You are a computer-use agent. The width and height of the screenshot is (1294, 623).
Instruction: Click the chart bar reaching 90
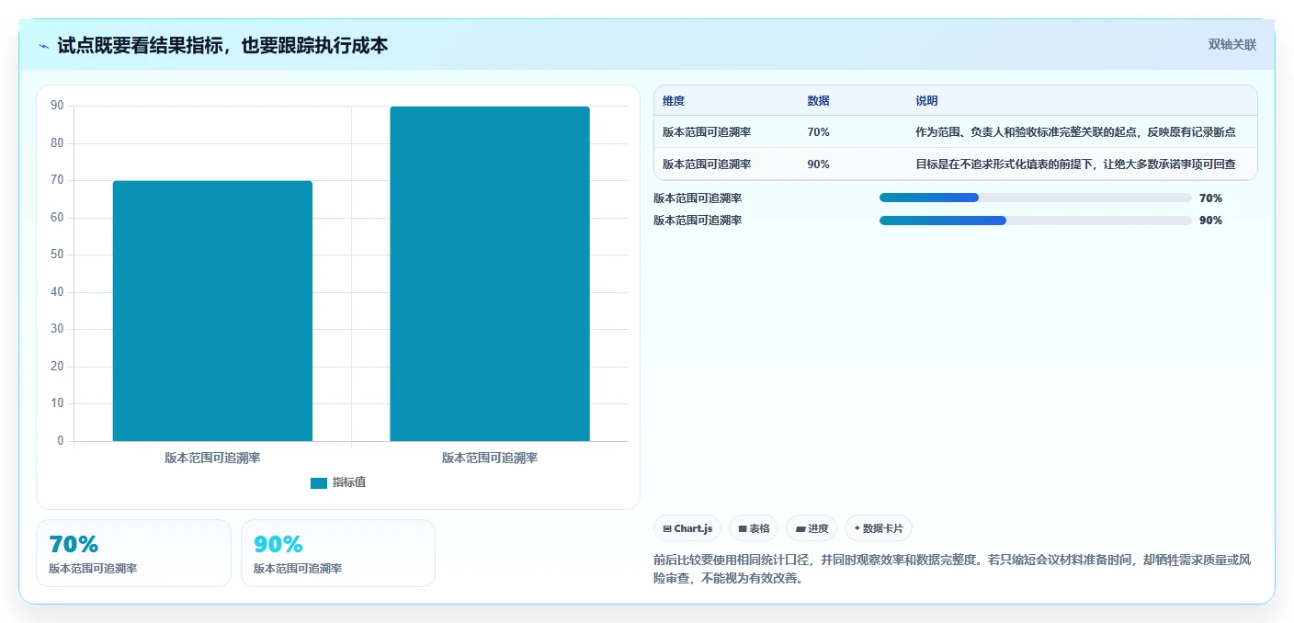coord(490,274)
